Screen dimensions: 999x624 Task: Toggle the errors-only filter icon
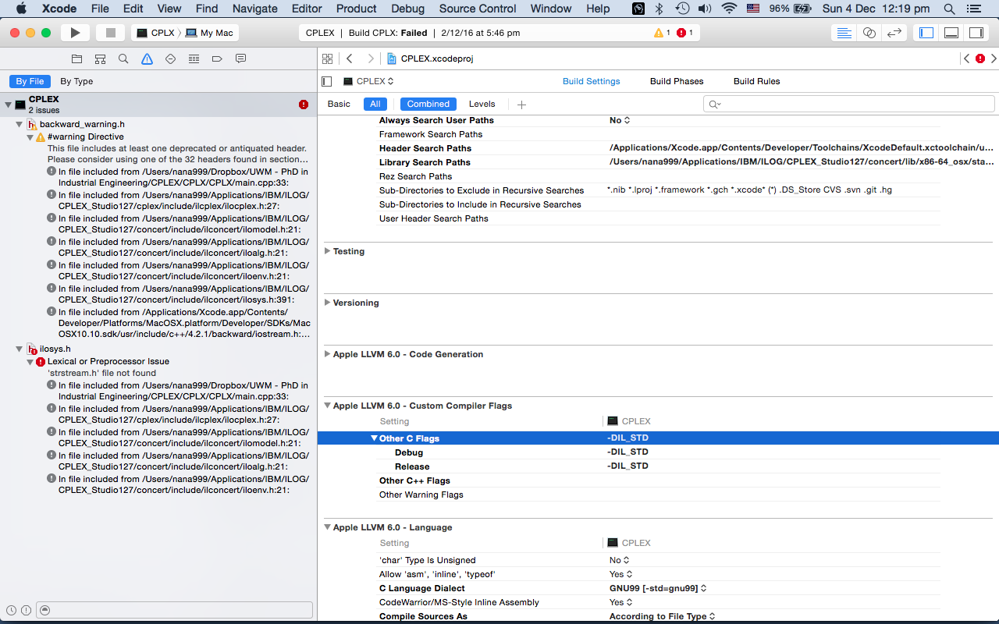[x=26, y=610]
